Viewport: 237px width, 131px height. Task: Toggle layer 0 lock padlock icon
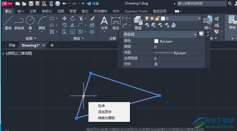(x=157, y=18)
